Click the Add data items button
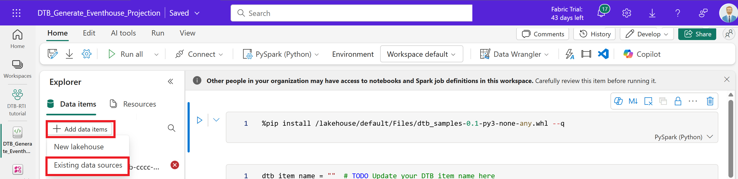Screen dimensions: 738x179 pos(80,129)
